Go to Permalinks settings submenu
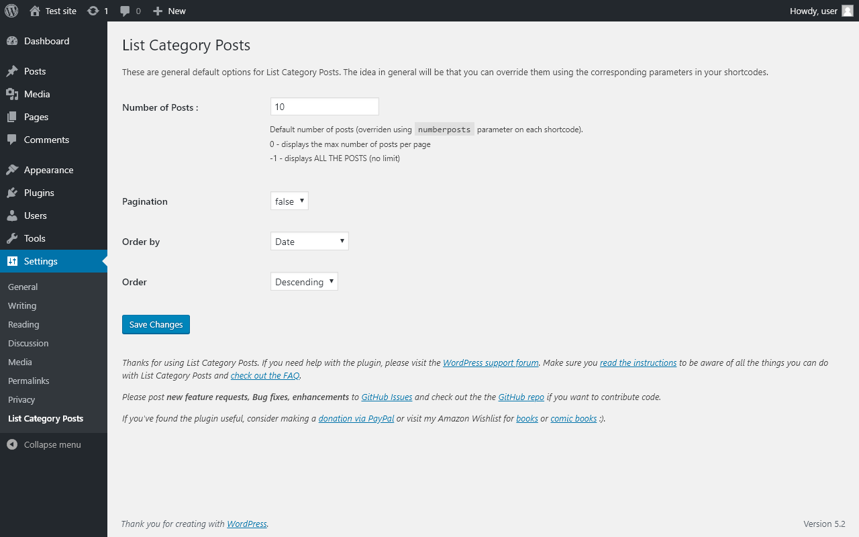 coord(29,381)
